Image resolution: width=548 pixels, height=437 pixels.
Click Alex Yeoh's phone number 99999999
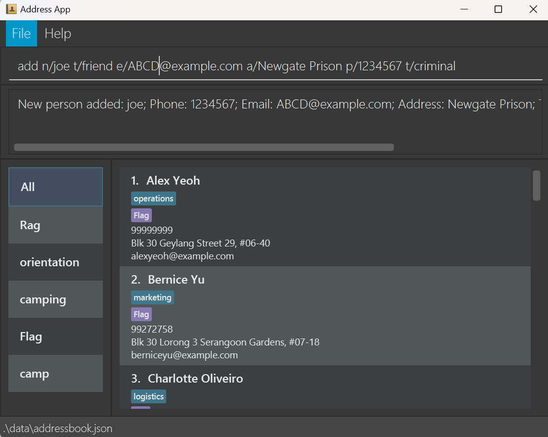coord(152,230)
